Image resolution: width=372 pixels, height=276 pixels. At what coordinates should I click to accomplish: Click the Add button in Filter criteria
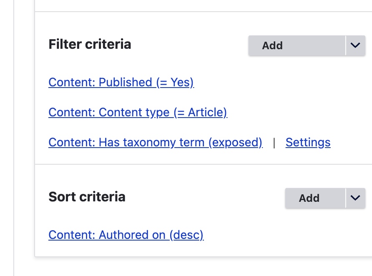(297, 45)
